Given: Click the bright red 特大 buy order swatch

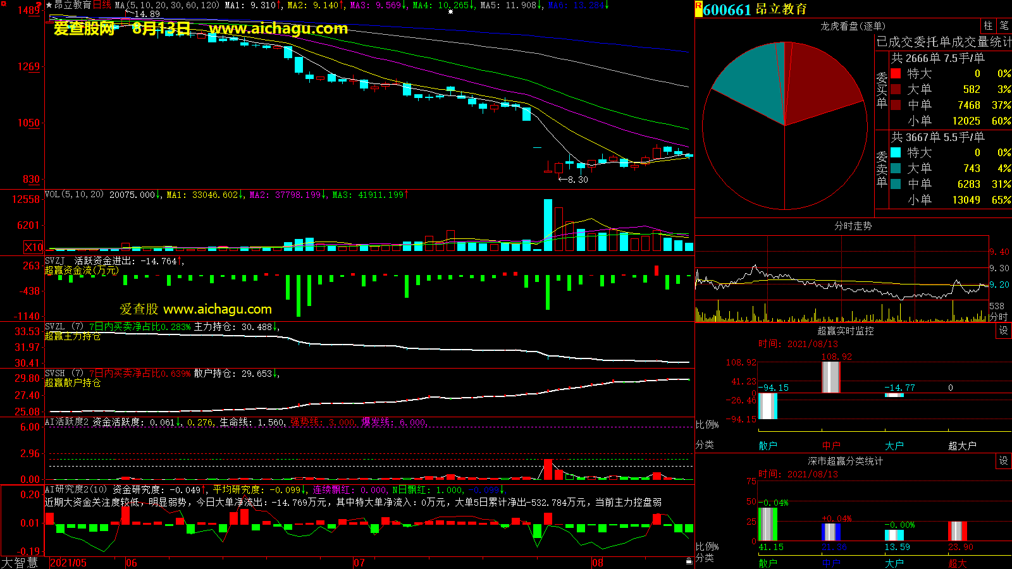Looking at the screenshot, I should [896, 73].
